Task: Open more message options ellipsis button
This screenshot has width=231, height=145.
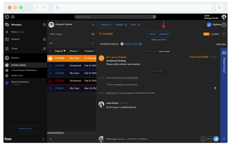Action: click(x=210, y=139)
